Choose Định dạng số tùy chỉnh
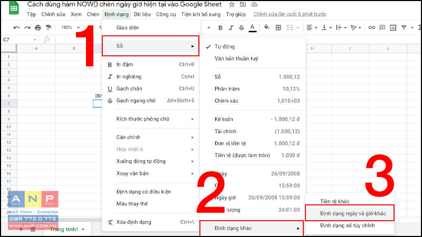This screenshot has width=422, height=237. coord(350,225)
